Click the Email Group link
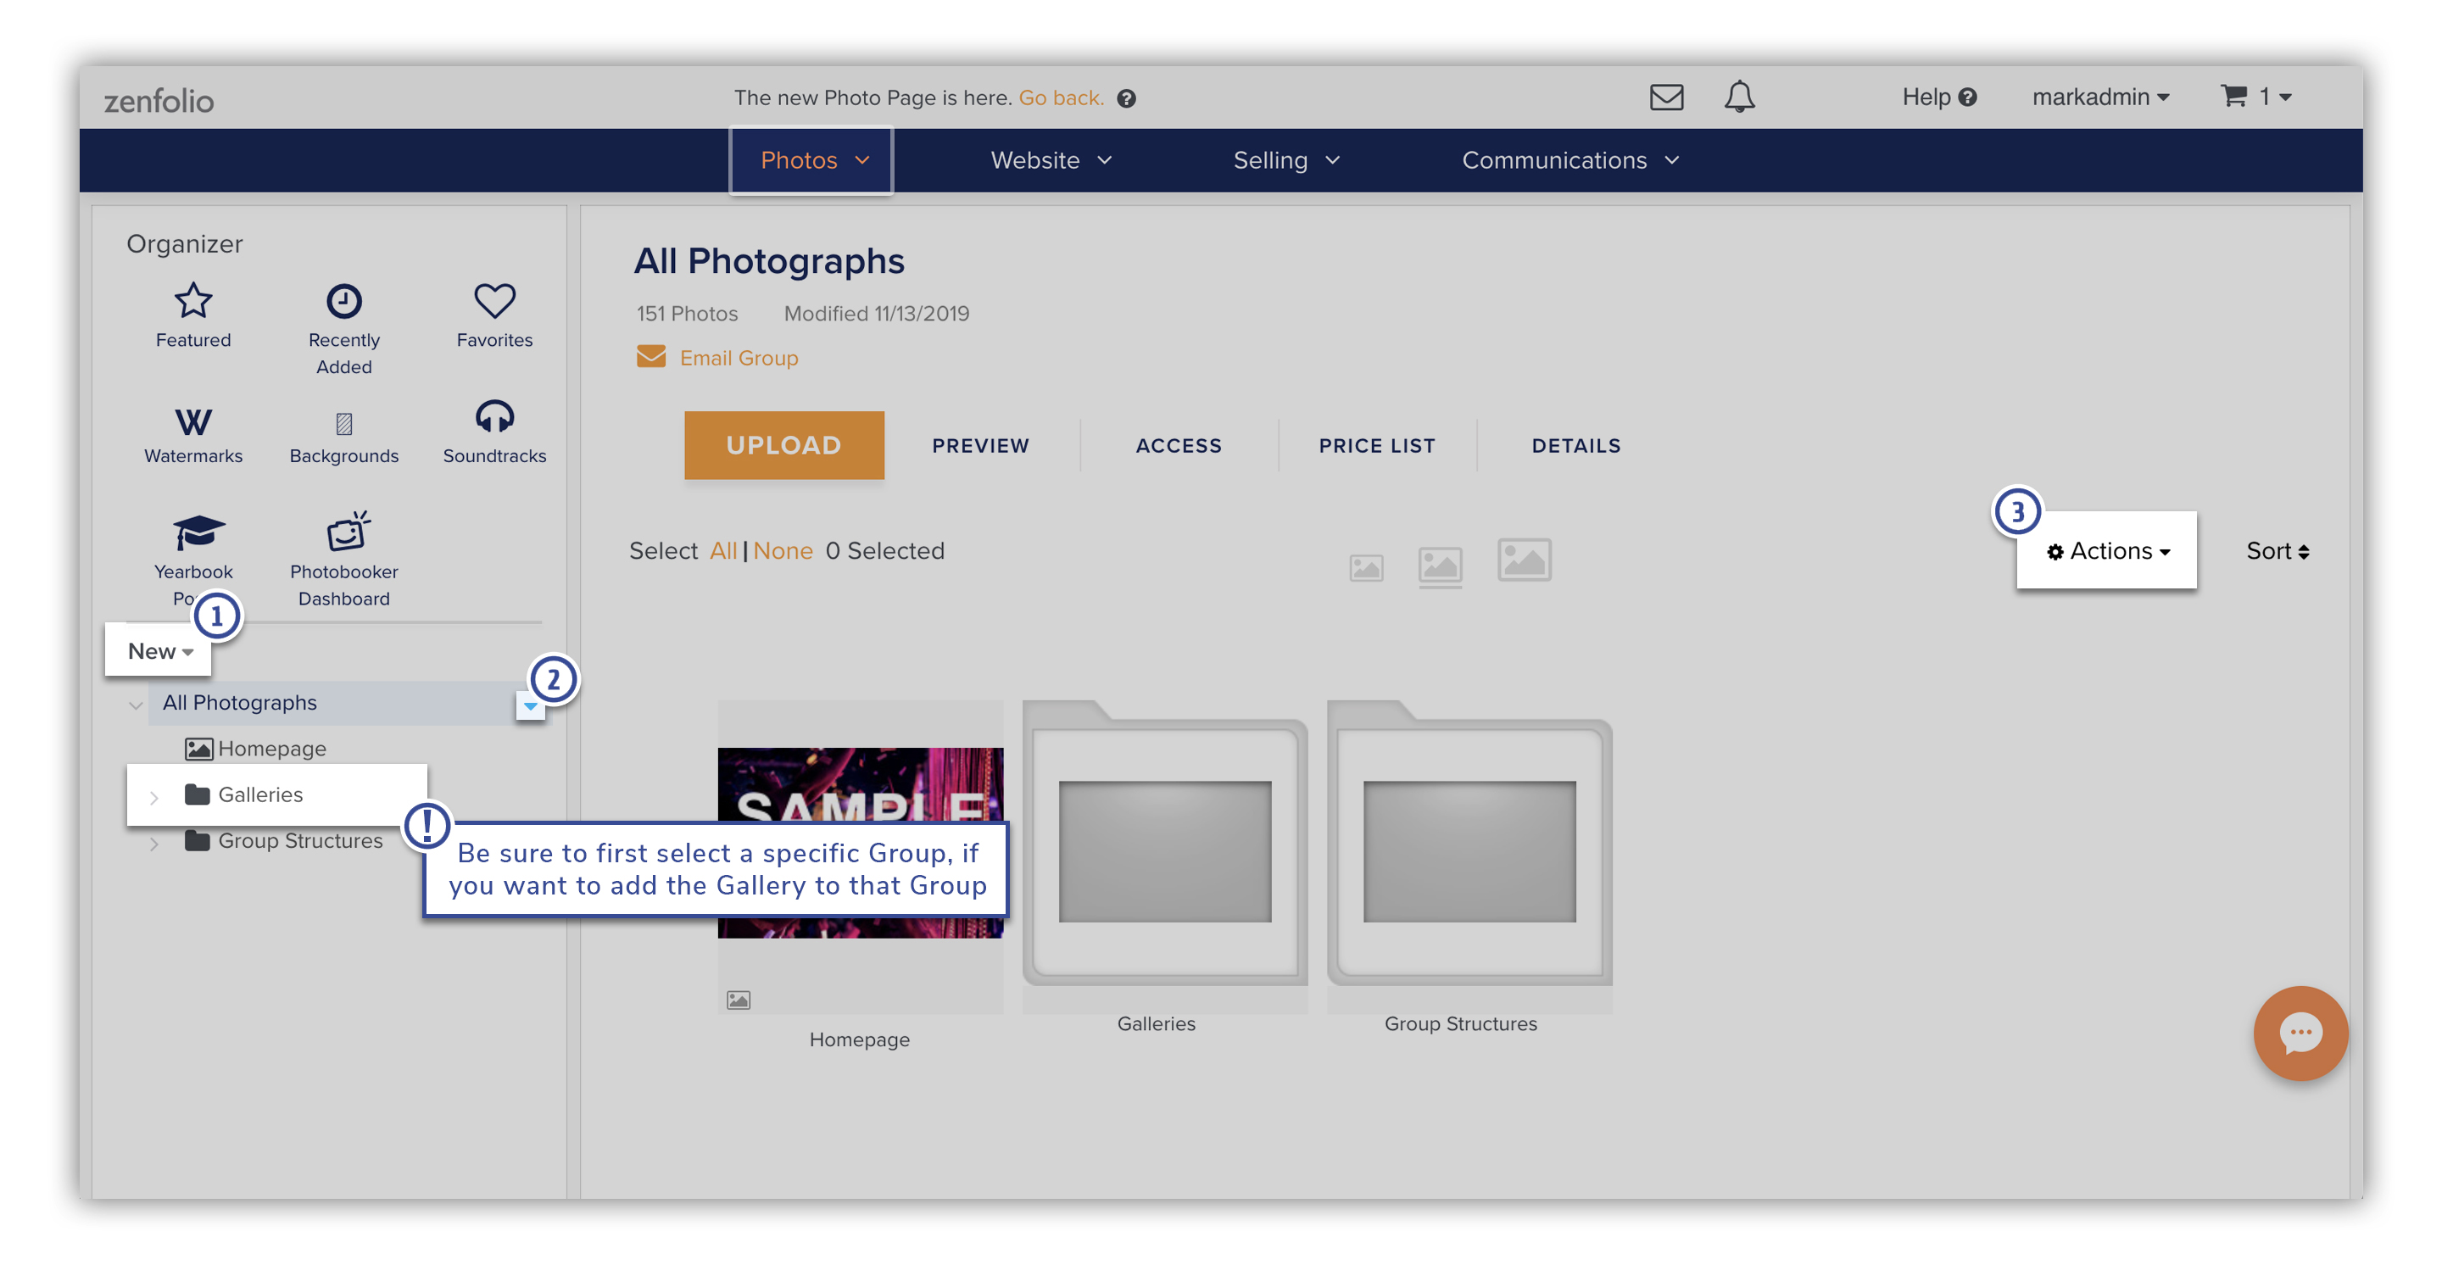2442x1265 pixels. click(x=739, y=357)
